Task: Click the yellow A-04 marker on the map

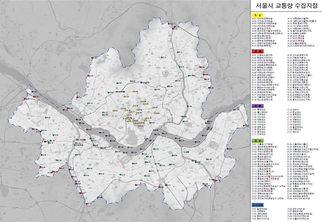Action: pos(133,92)
